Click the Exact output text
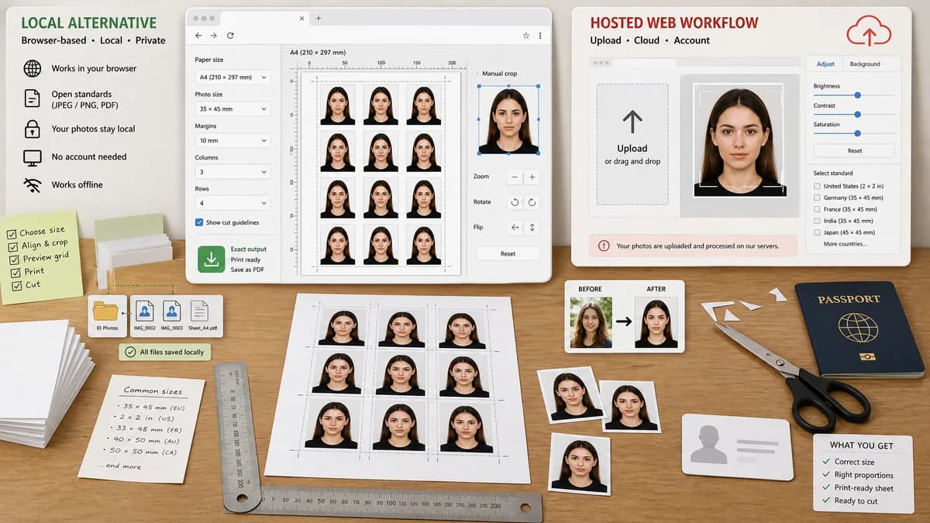Viewport: 930px width, 523px height. [x=249, y=249]
